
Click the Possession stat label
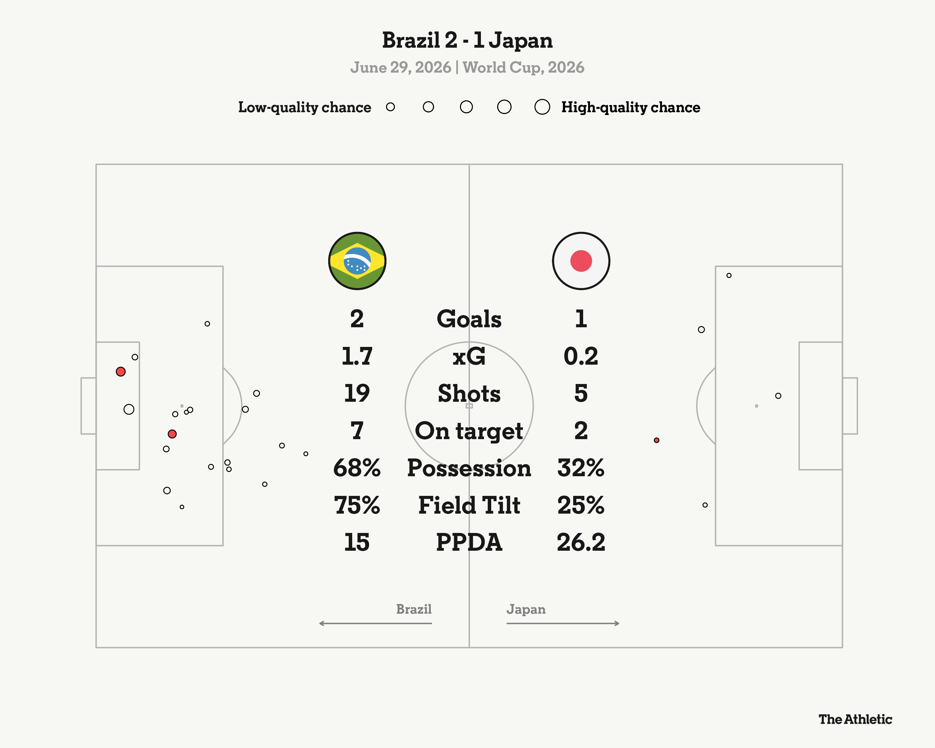pos(469,468)
